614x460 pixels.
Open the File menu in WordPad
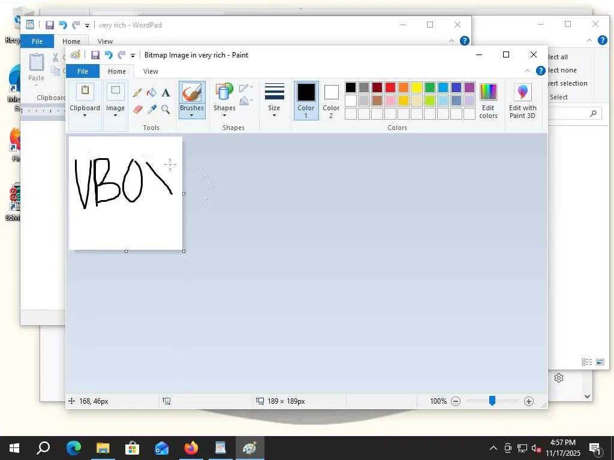(x=37, y=41)
